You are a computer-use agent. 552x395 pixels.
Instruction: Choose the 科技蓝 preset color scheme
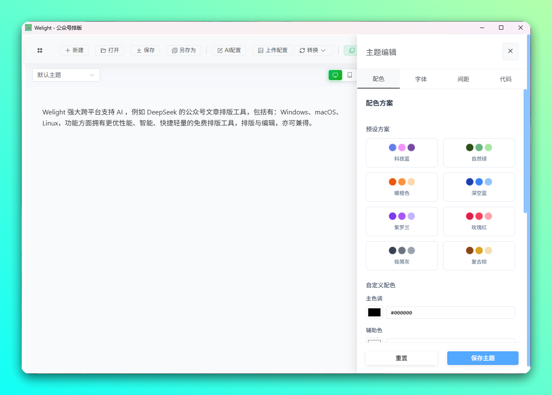402,153
